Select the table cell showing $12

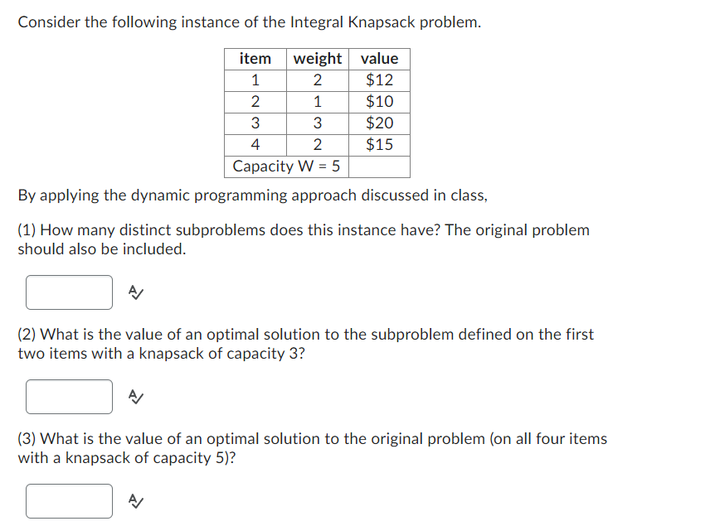[x=379, y=80]
